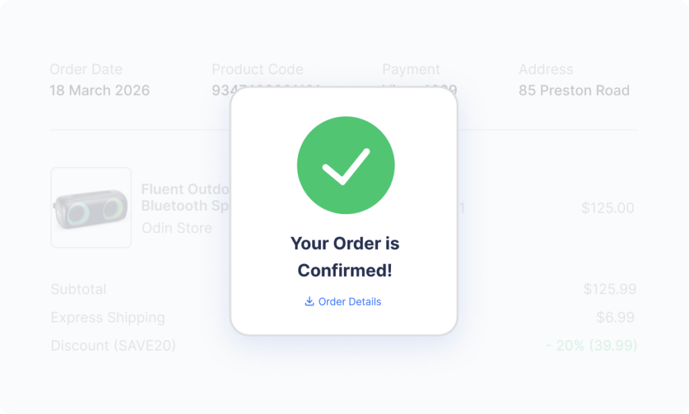Open the Odin Store seller name
The height and width of the screenshot is (414, 689).
point(177,228)
